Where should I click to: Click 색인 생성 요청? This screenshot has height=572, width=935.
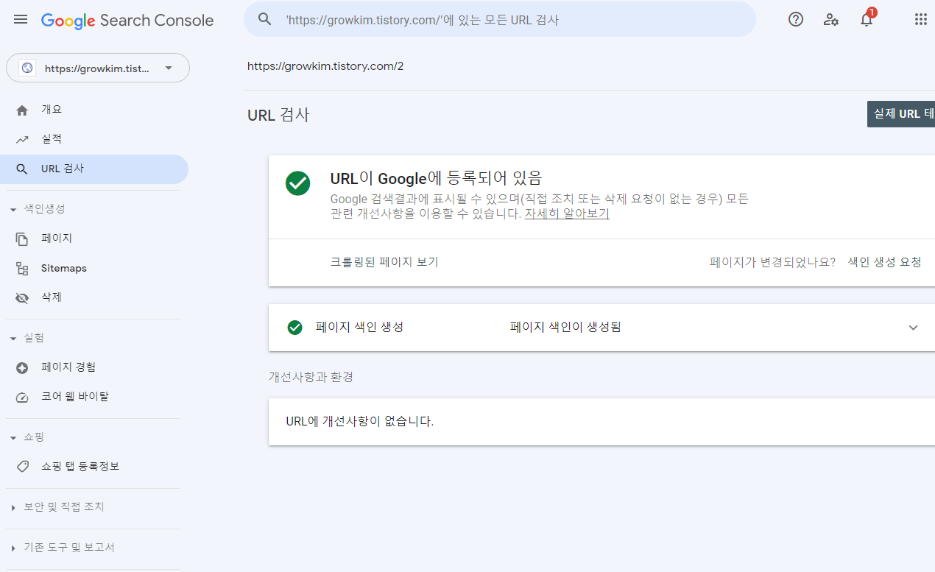point(884,262)
